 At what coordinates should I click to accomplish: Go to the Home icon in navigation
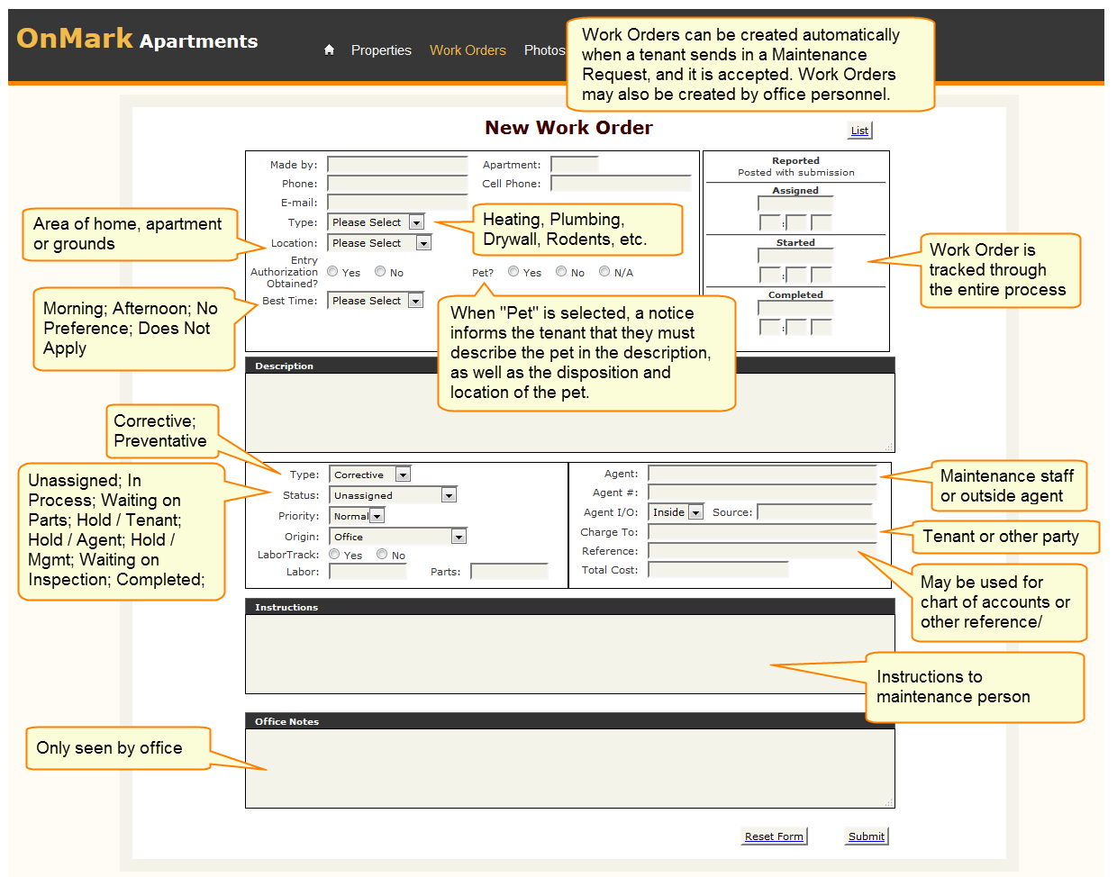tap(329, 50)
